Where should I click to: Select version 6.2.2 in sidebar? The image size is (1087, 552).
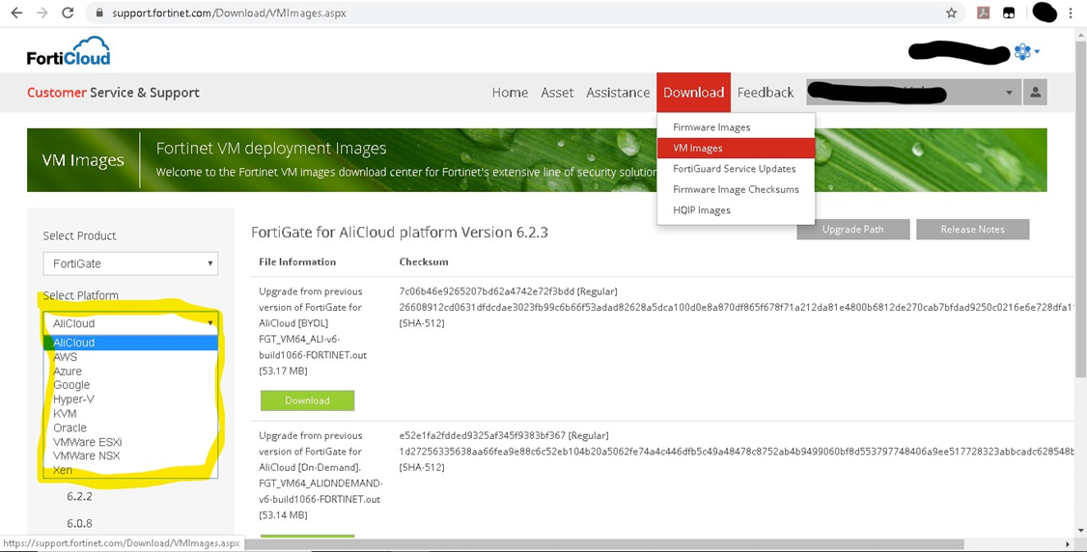coord(80,496)
